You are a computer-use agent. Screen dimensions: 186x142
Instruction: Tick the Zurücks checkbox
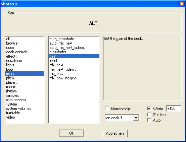point(149,115)
